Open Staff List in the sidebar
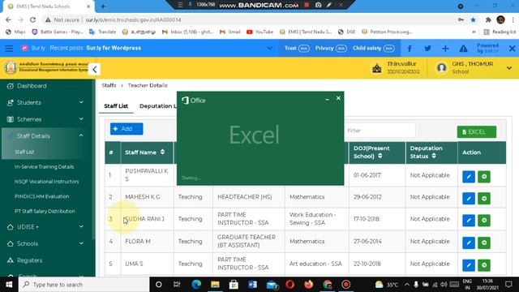The image size is (519, 292). click(24, 152)
